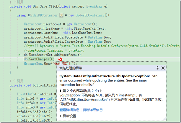The height and width of the screenshot is (123, 181).
Task: Click the db.SaveChanges() line
Action: click(39, 59)
